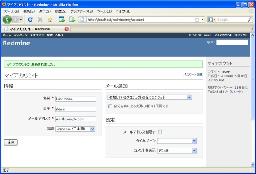
Task: Click the new tab toolbar icon
Action: (72, 20)
